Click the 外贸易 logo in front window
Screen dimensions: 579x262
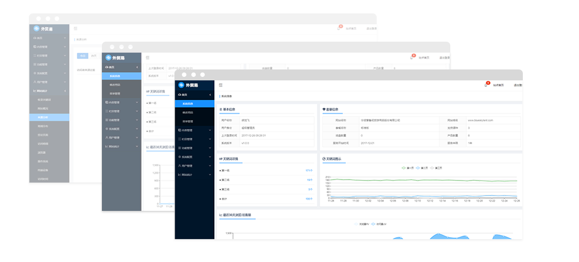[189, 85]
